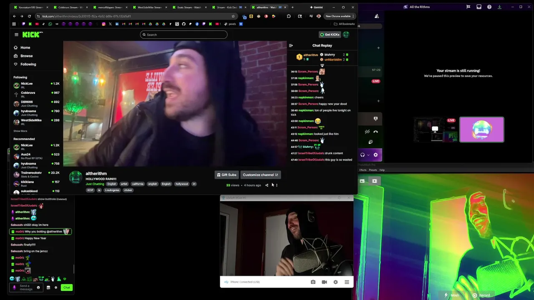Click the Just Chatting category link
Image resolution: width=534 pixels, height=300 pixels.
(95, 184)
